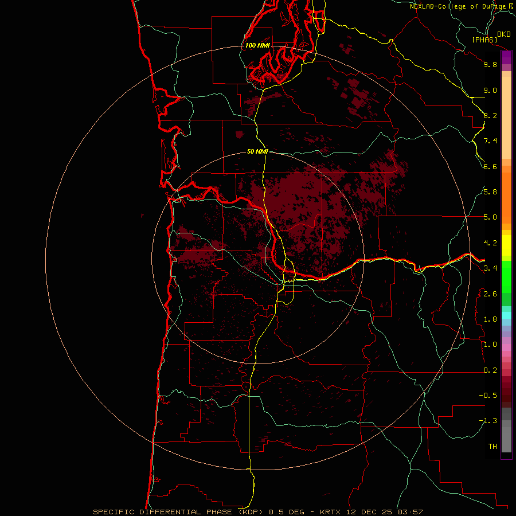Click the "12 DEC 25 03:57" timestamp

(384, 512)
